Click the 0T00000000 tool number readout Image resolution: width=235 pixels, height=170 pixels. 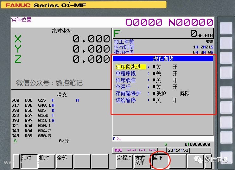pos(197,144)
